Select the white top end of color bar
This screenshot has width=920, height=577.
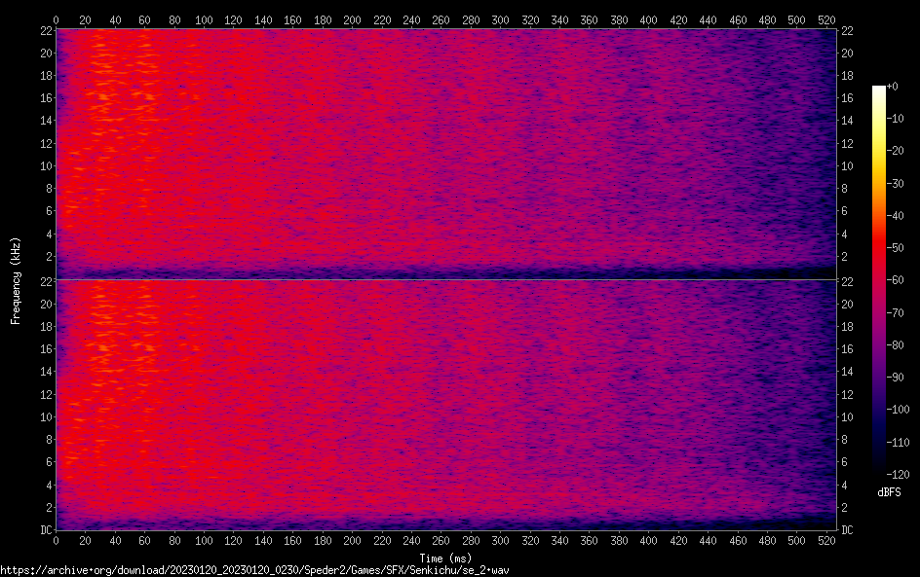click(x=879, y=90)
